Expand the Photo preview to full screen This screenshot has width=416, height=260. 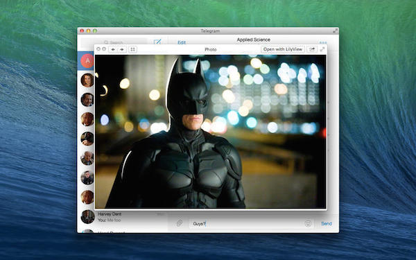(x=322, y=49)
